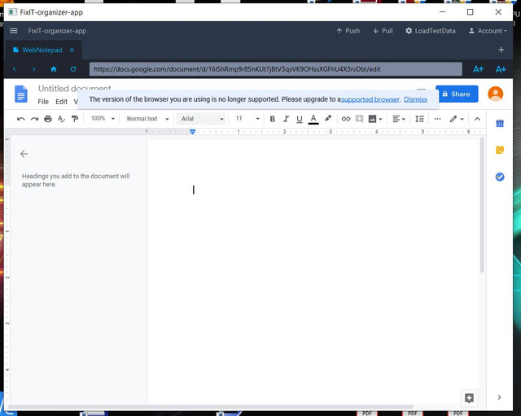Click the browser home icon
The width and height of the screenshot is (521, 416).
54,69
